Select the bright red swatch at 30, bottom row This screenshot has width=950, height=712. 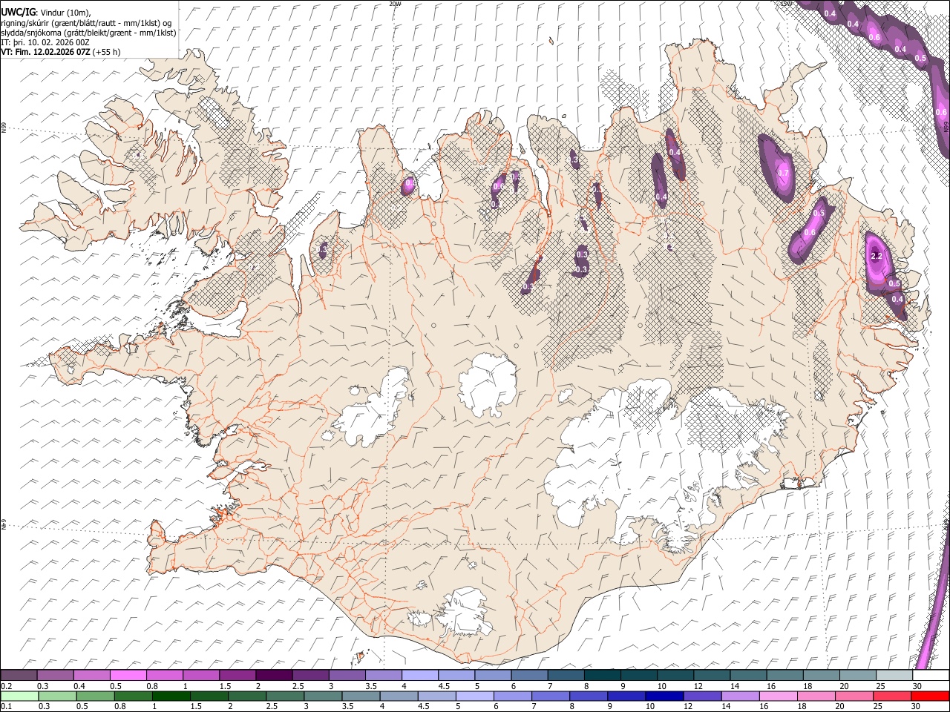pos(930,696)
